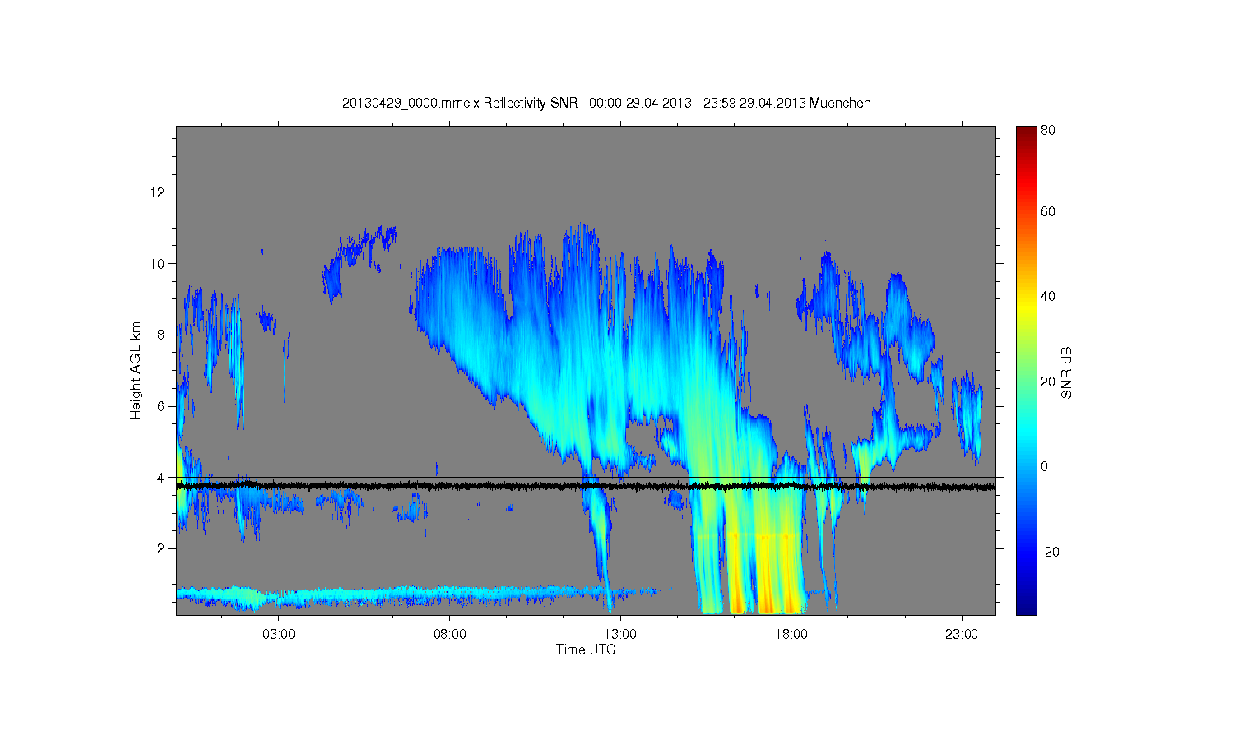The height and width of the screenshot is (740, 1234).
Task: Click the SNR dB colorbar label
Action: coord(1066,372)
